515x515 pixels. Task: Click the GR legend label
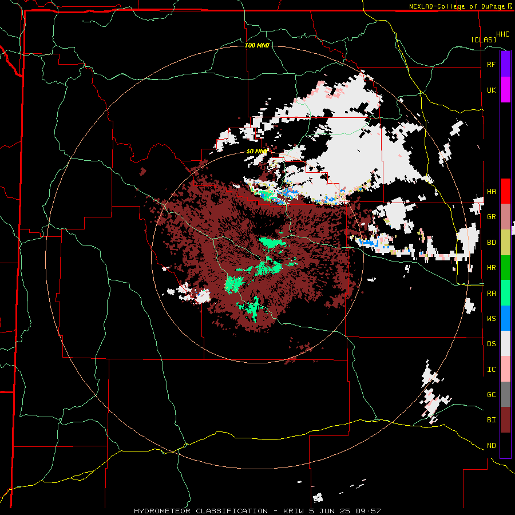(x=491, y=217)
